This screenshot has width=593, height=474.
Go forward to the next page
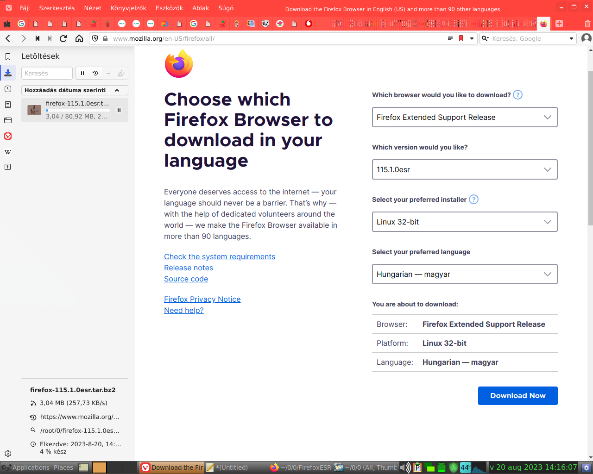23,38
